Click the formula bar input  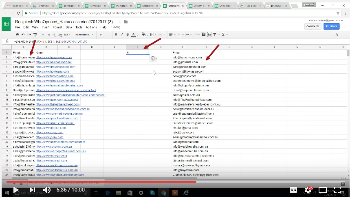[163, 42]
